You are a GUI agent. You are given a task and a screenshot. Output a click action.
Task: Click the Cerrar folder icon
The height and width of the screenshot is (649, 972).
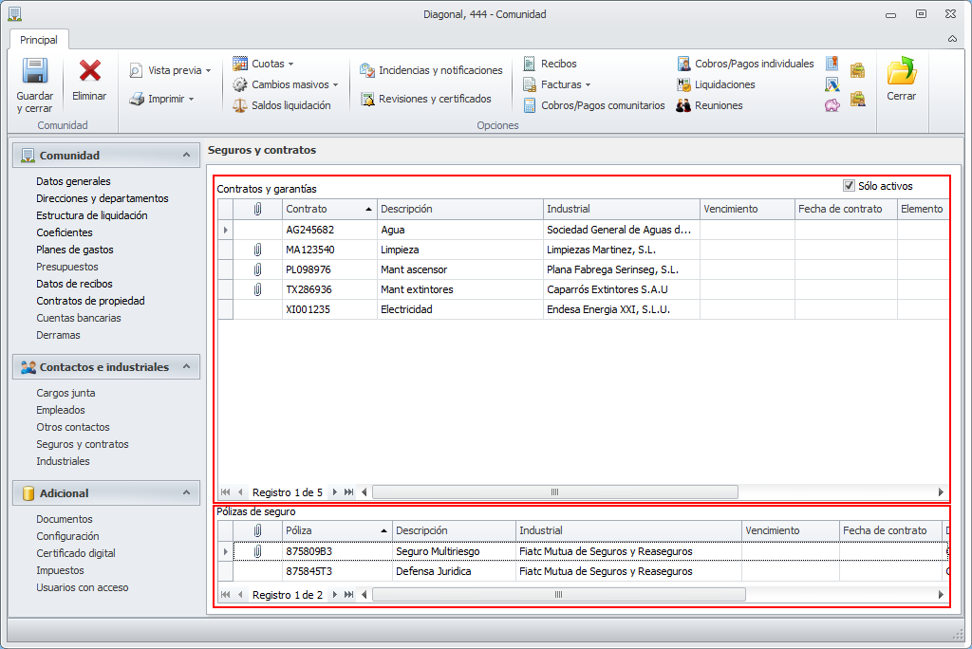(x=901, y=72)
